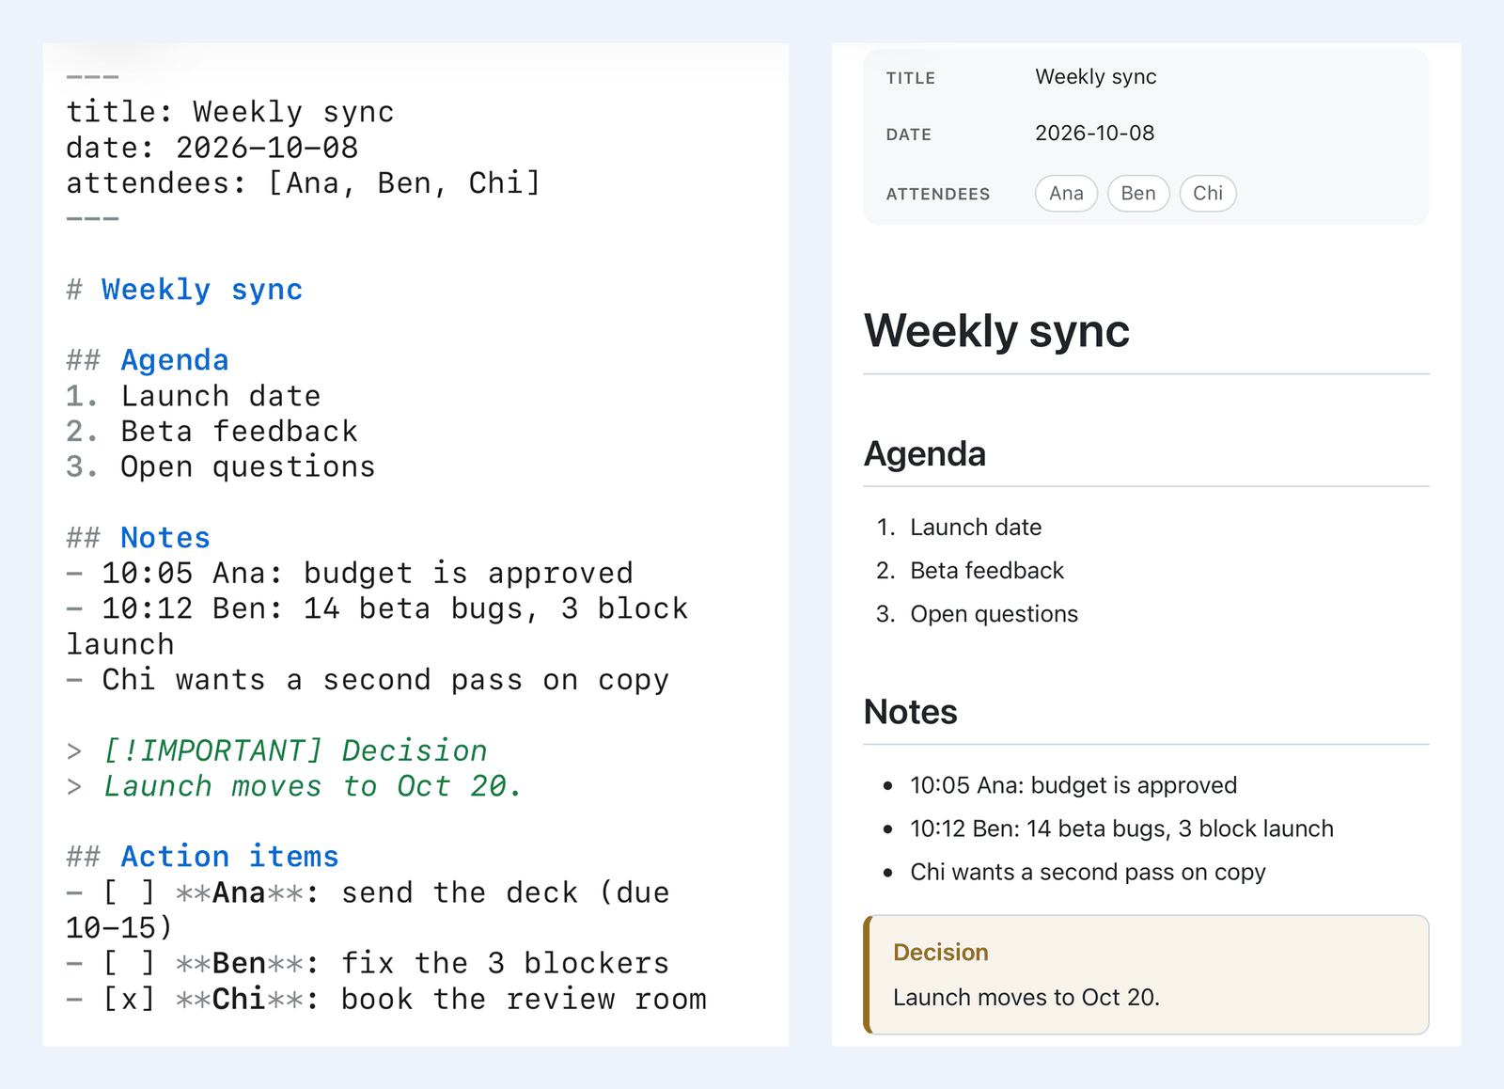1504x1089 pixels.
Task: Click the '- Chi wants a second pass' source line
Action: (x=368, y=680)
